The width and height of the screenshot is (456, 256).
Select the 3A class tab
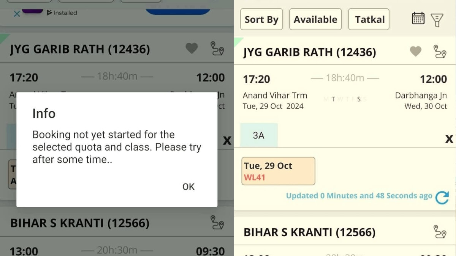259,135
